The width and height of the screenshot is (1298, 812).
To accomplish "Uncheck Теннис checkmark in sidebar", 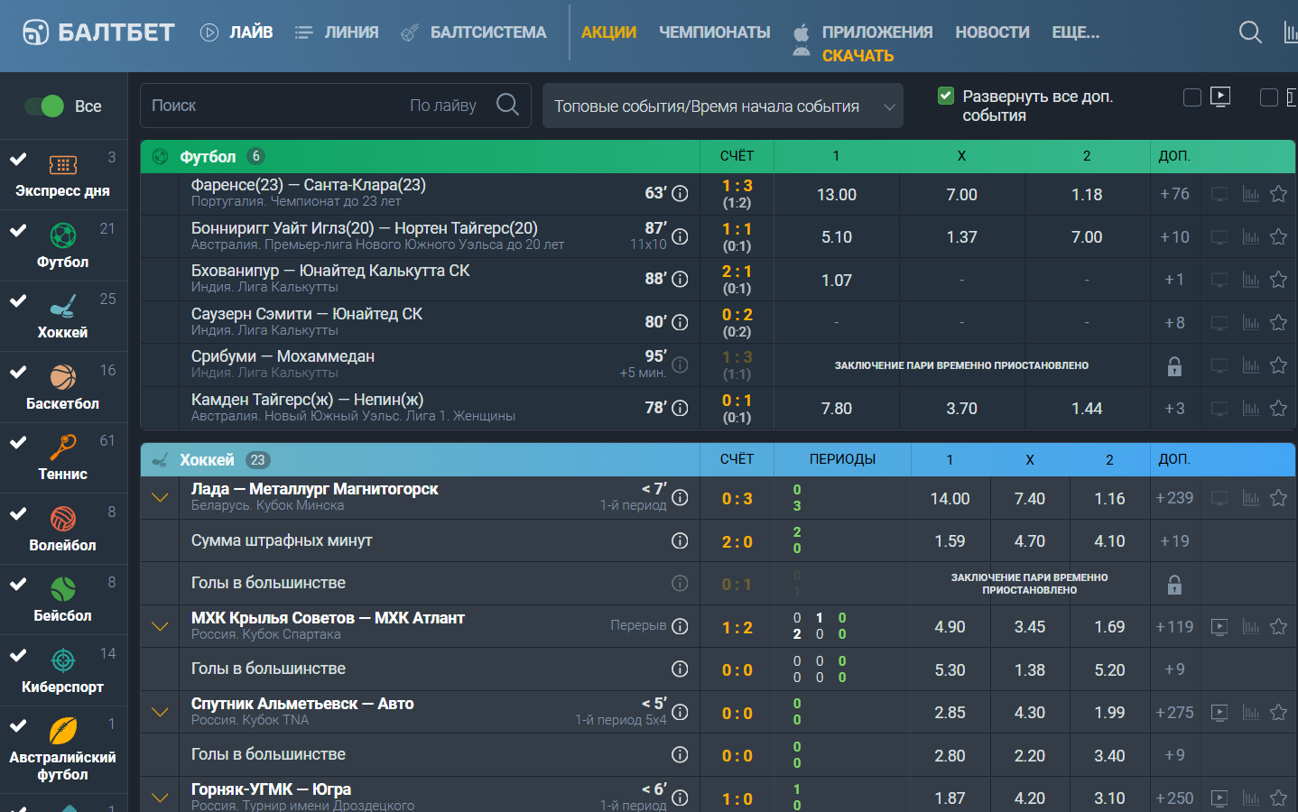I will 18,442.
